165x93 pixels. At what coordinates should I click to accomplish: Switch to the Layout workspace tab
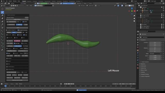24,1
